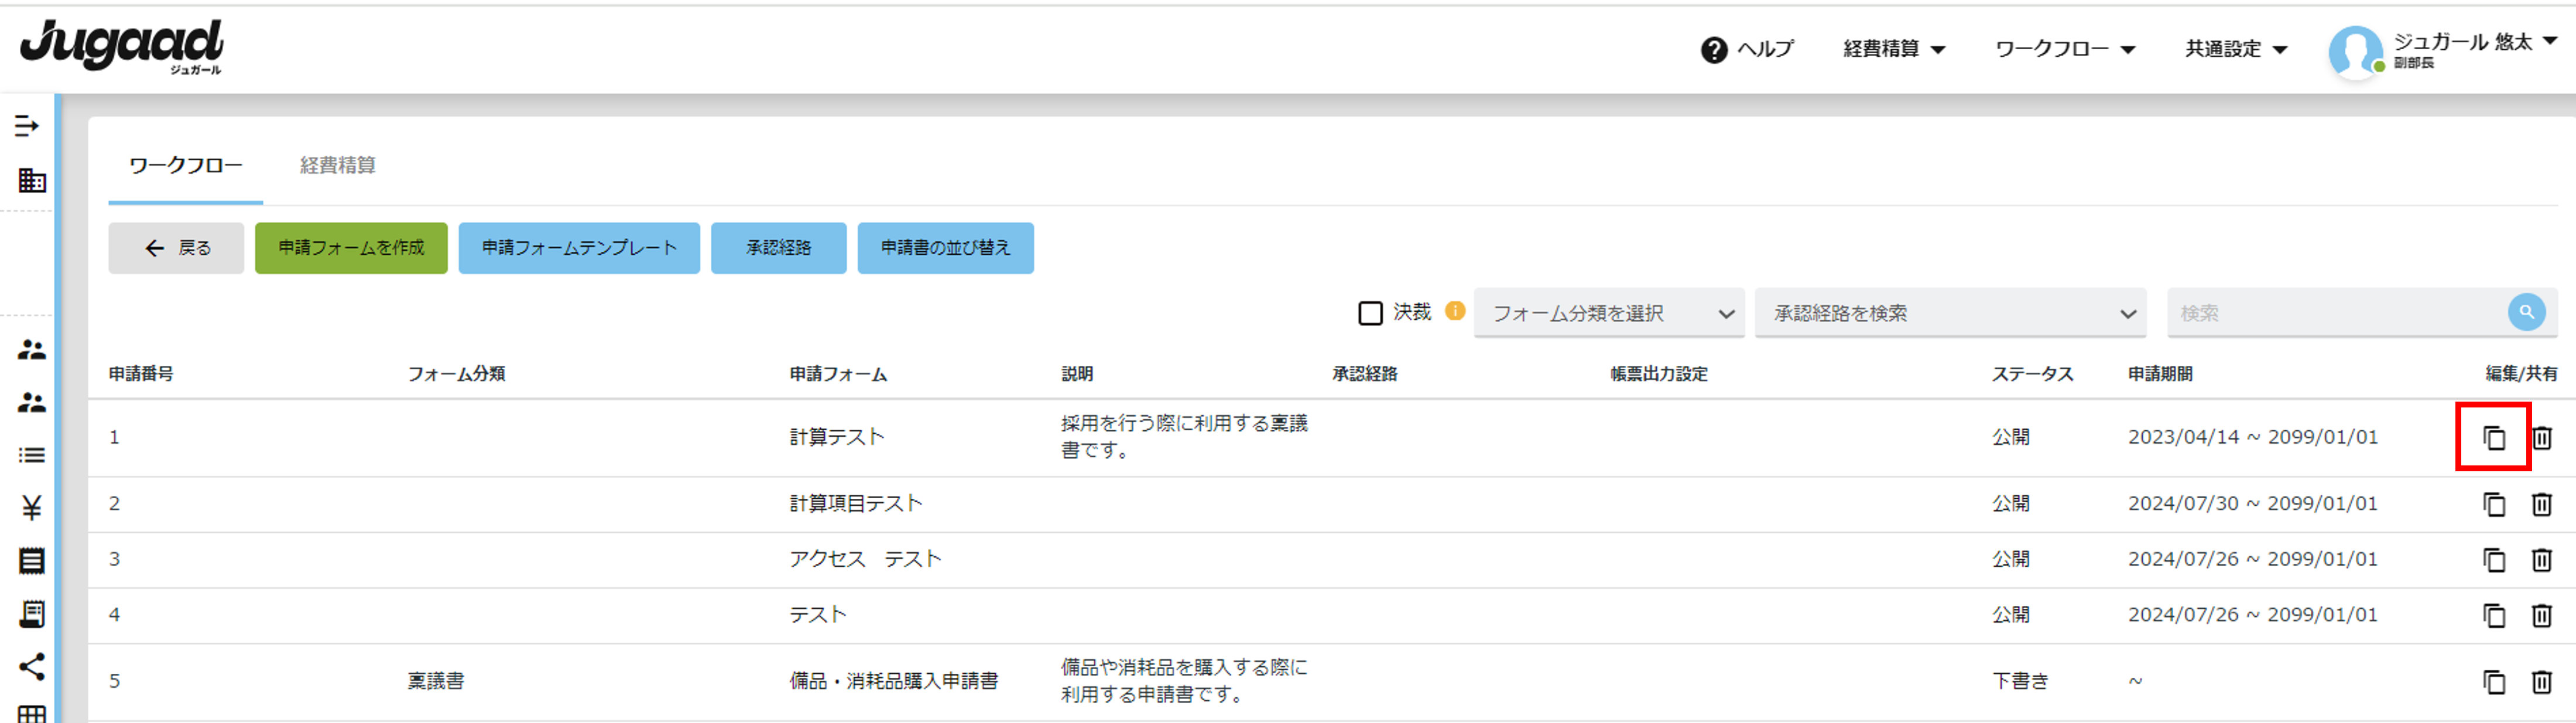
Task: Click the help question mark icon
Action: 1714,50
